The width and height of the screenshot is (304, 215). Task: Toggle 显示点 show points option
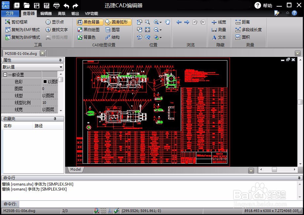tap(55, 22)
